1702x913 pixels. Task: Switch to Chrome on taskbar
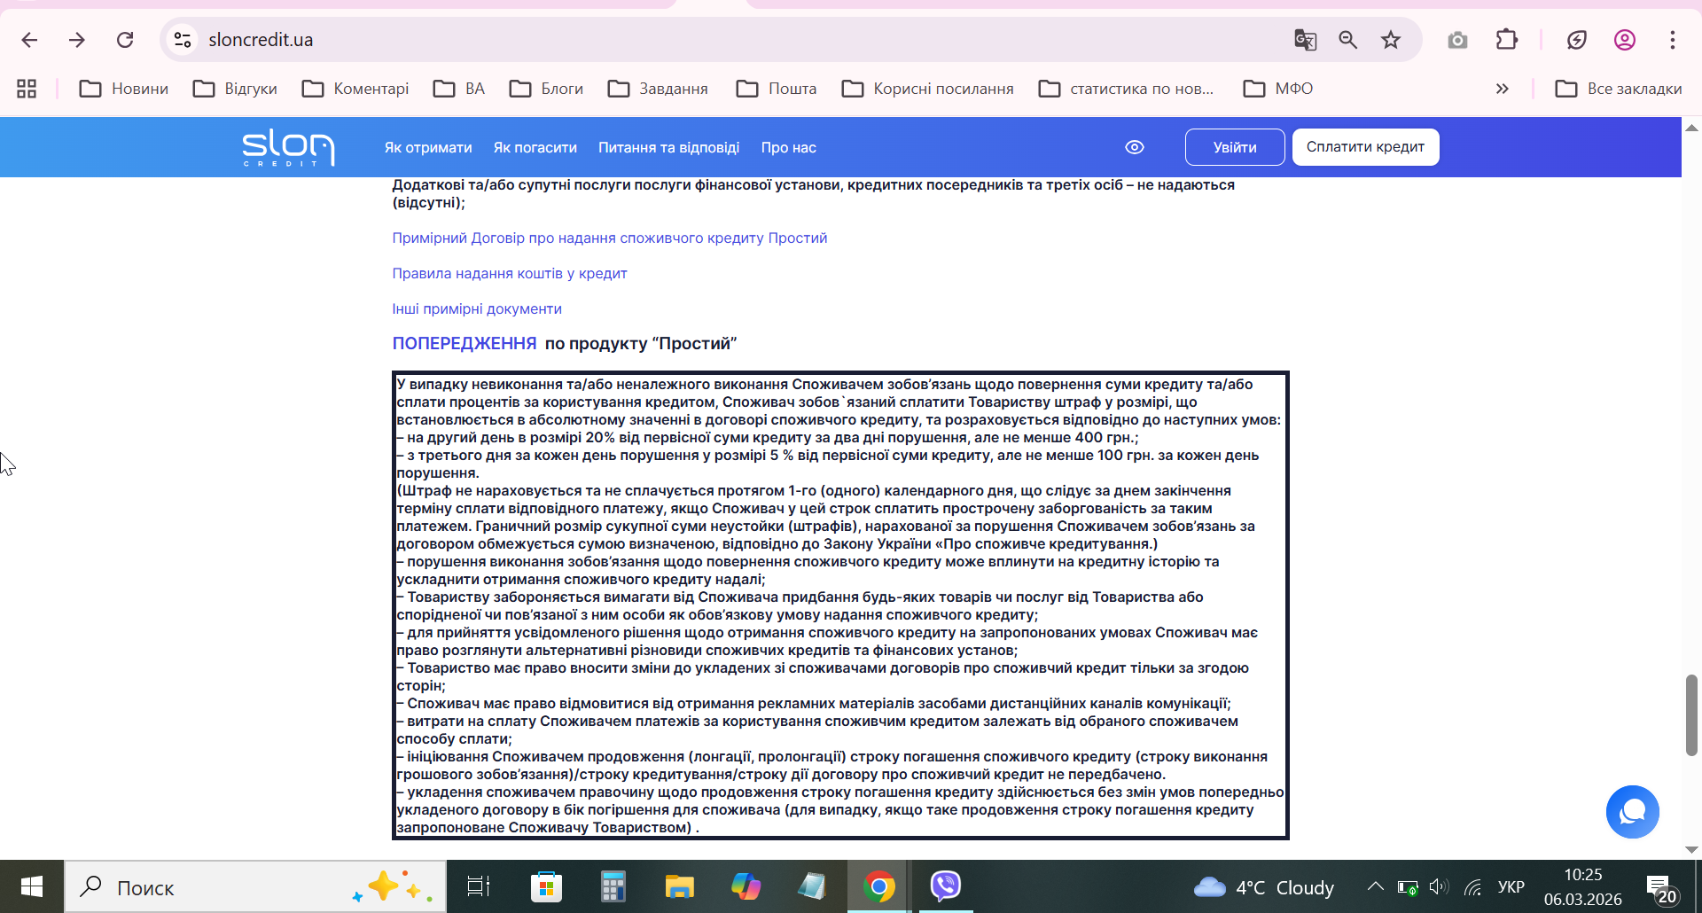pos(878,886)
